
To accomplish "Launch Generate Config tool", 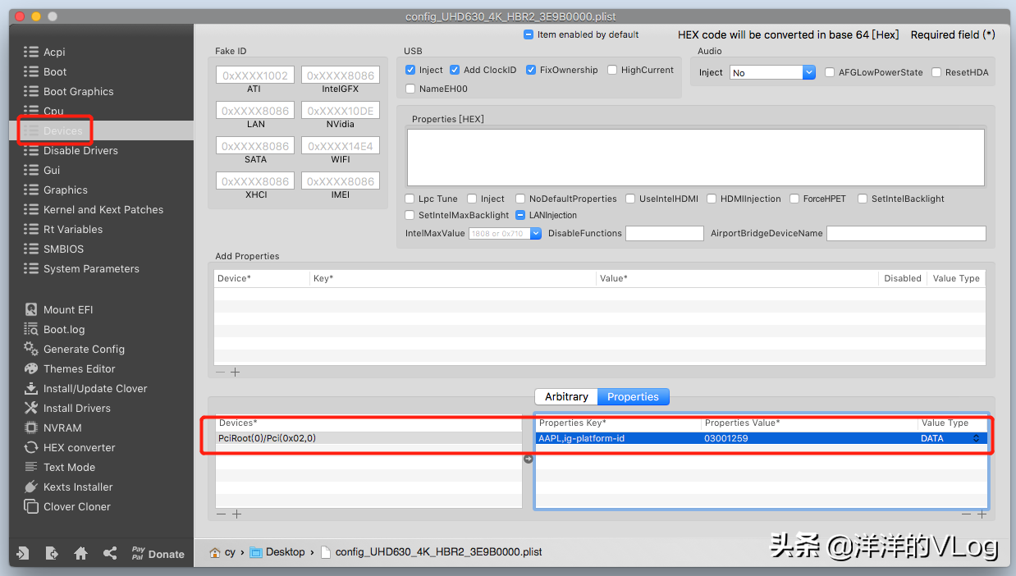I will (83, 349).
